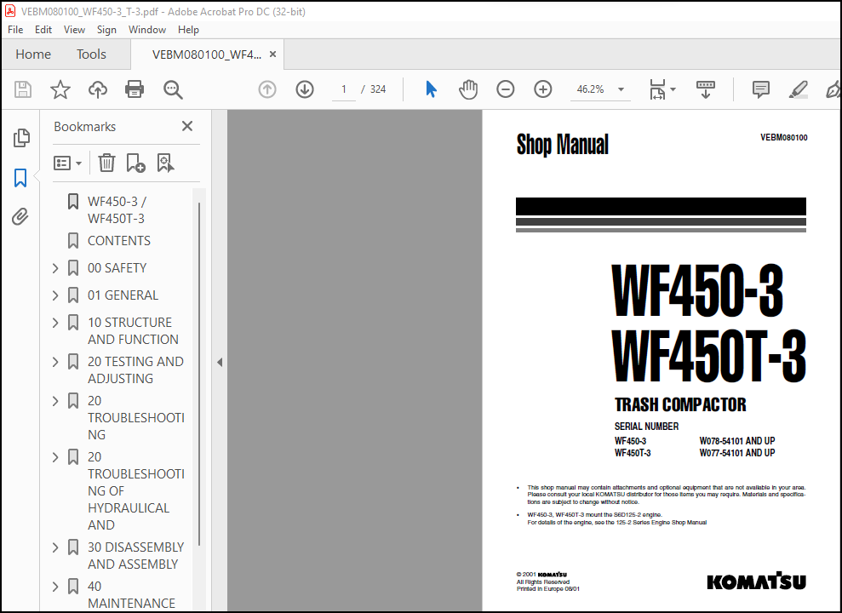Jump to 01 GENERAL bookmark
This screenshot has height=613, width=842.
(123, 295)
